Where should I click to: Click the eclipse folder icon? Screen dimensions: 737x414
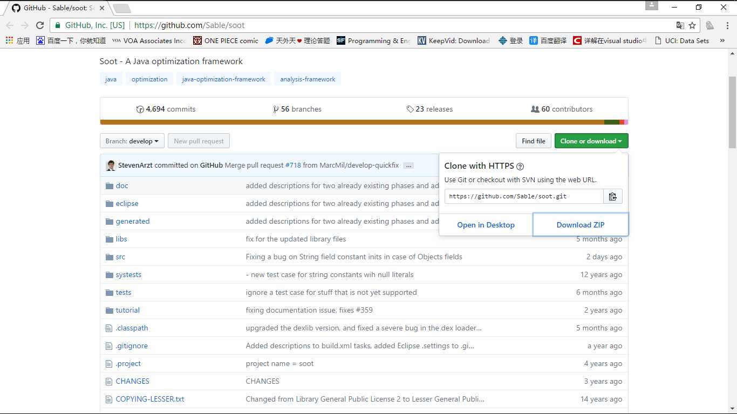(110, 204)
